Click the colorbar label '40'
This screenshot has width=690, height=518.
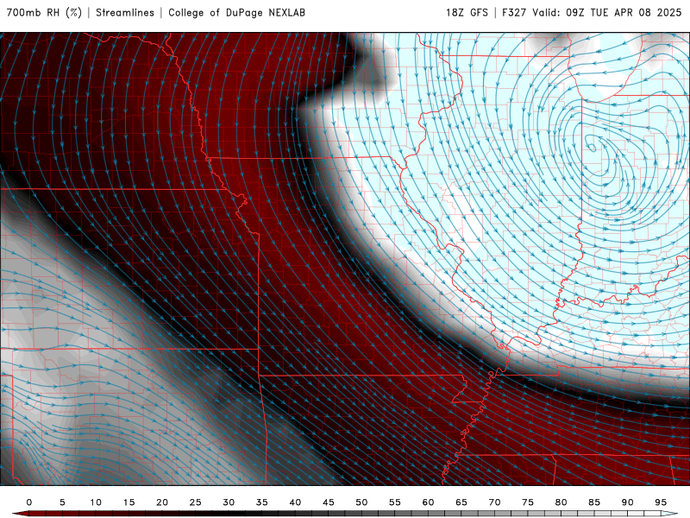(295, 502)
